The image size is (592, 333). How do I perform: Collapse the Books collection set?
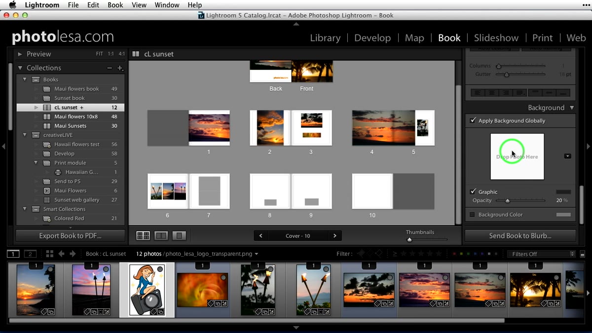tap(25, 79)
